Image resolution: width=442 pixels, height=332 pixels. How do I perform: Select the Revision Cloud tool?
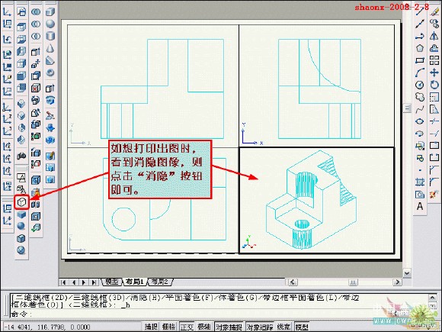click(x=420, y=97)
